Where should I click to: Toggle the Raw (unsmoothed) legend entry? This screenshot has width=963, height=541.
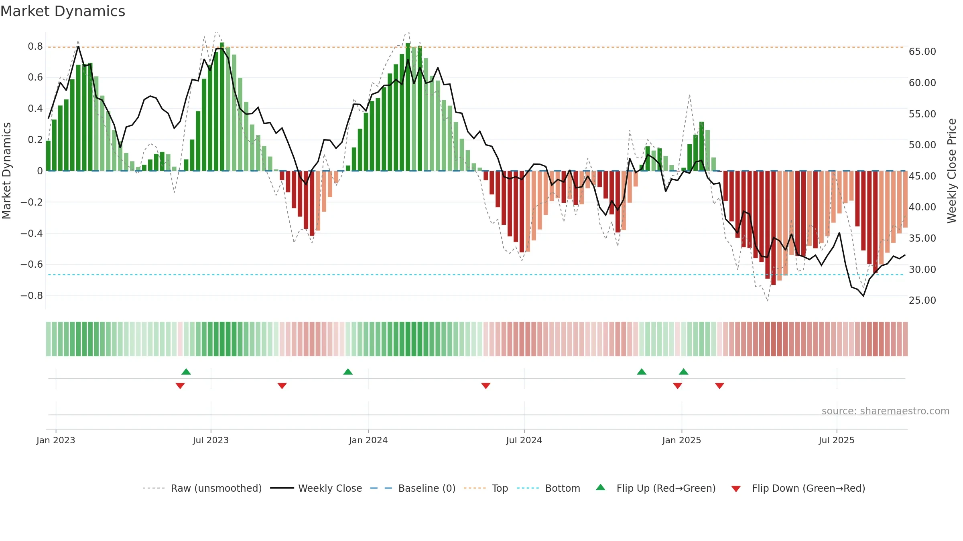click(202, 488)
